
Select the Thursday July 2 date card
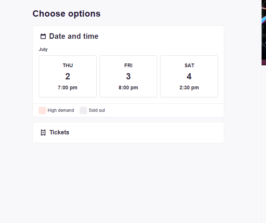click(x=68, y=76)
